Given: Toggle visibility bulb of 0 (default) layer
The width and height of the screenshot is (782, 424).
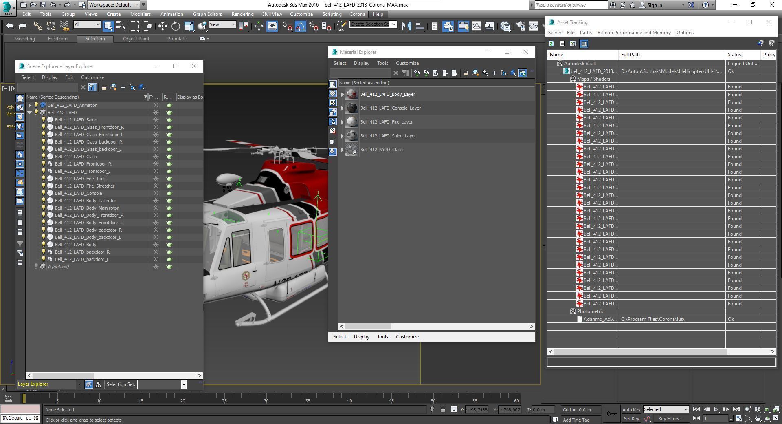Looking at the screenshot, I should 36,267.
